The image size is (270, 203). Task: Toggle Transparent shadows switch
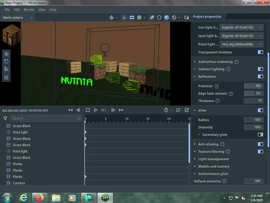(260, 52)
